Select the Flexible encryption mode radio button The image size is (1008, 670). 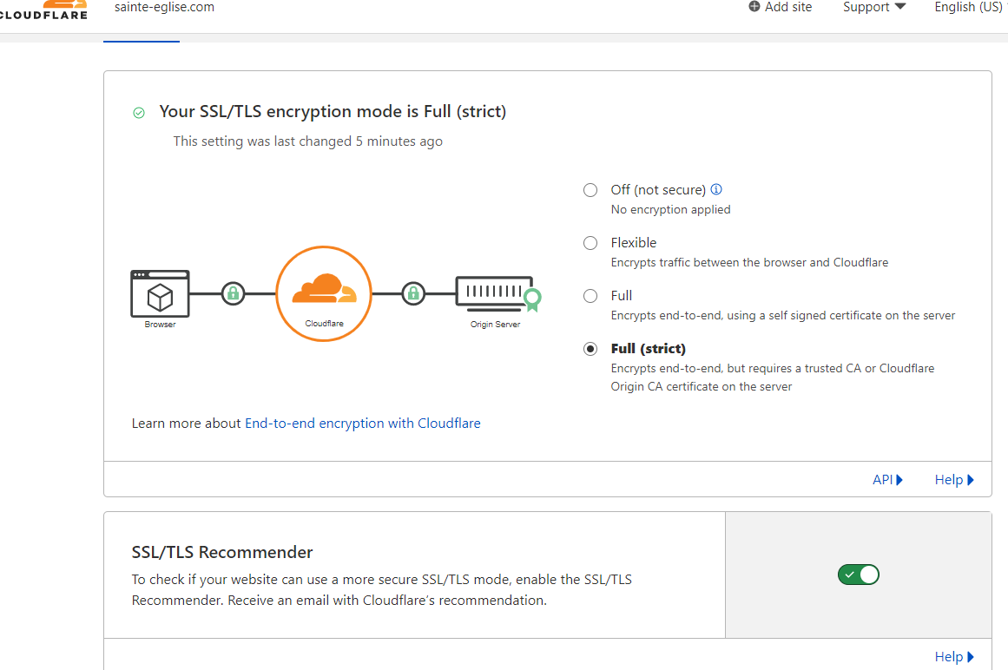(x=590, y=243)
